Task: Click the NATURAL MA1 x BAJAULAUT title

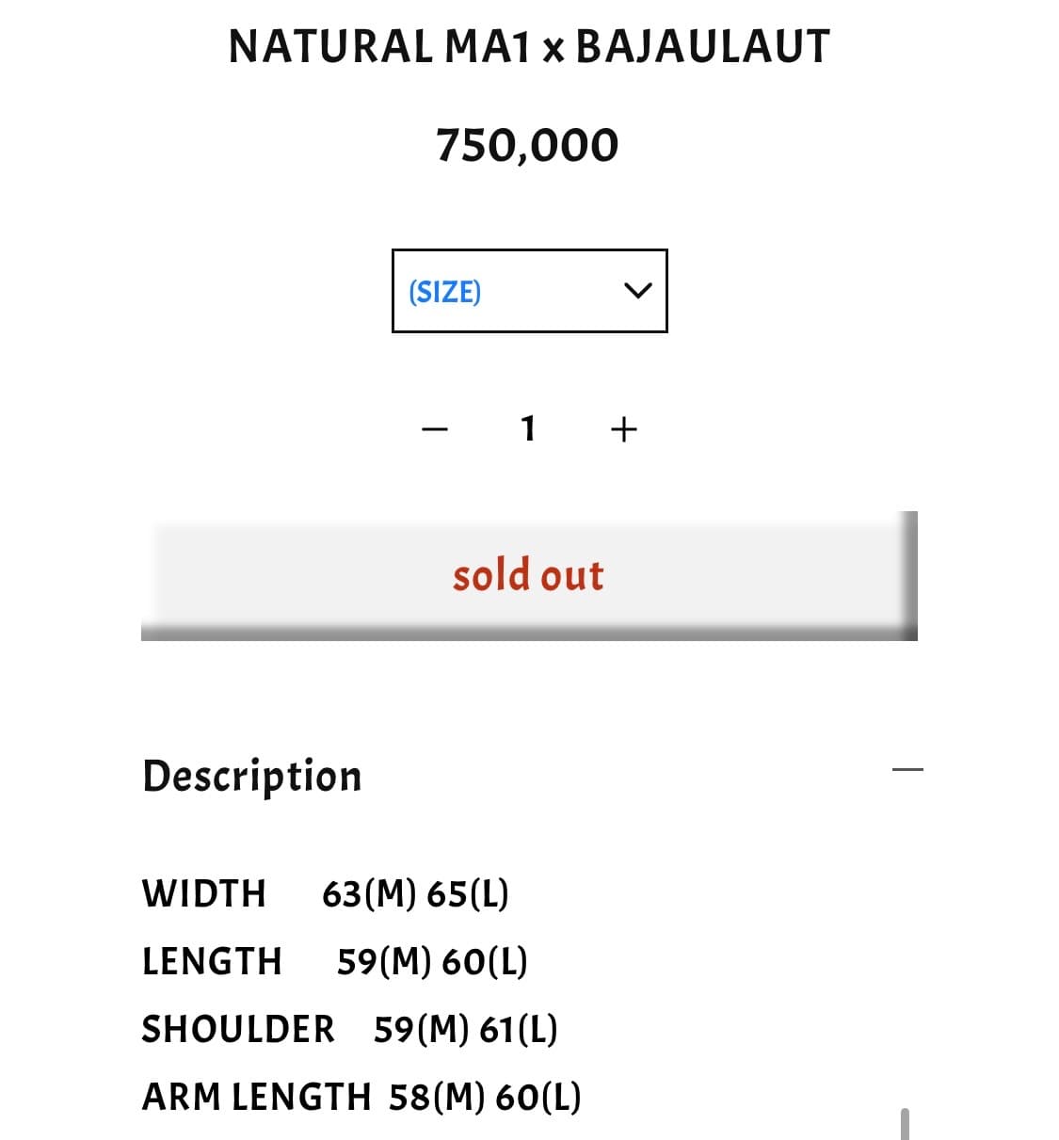Action: point(529,46)
